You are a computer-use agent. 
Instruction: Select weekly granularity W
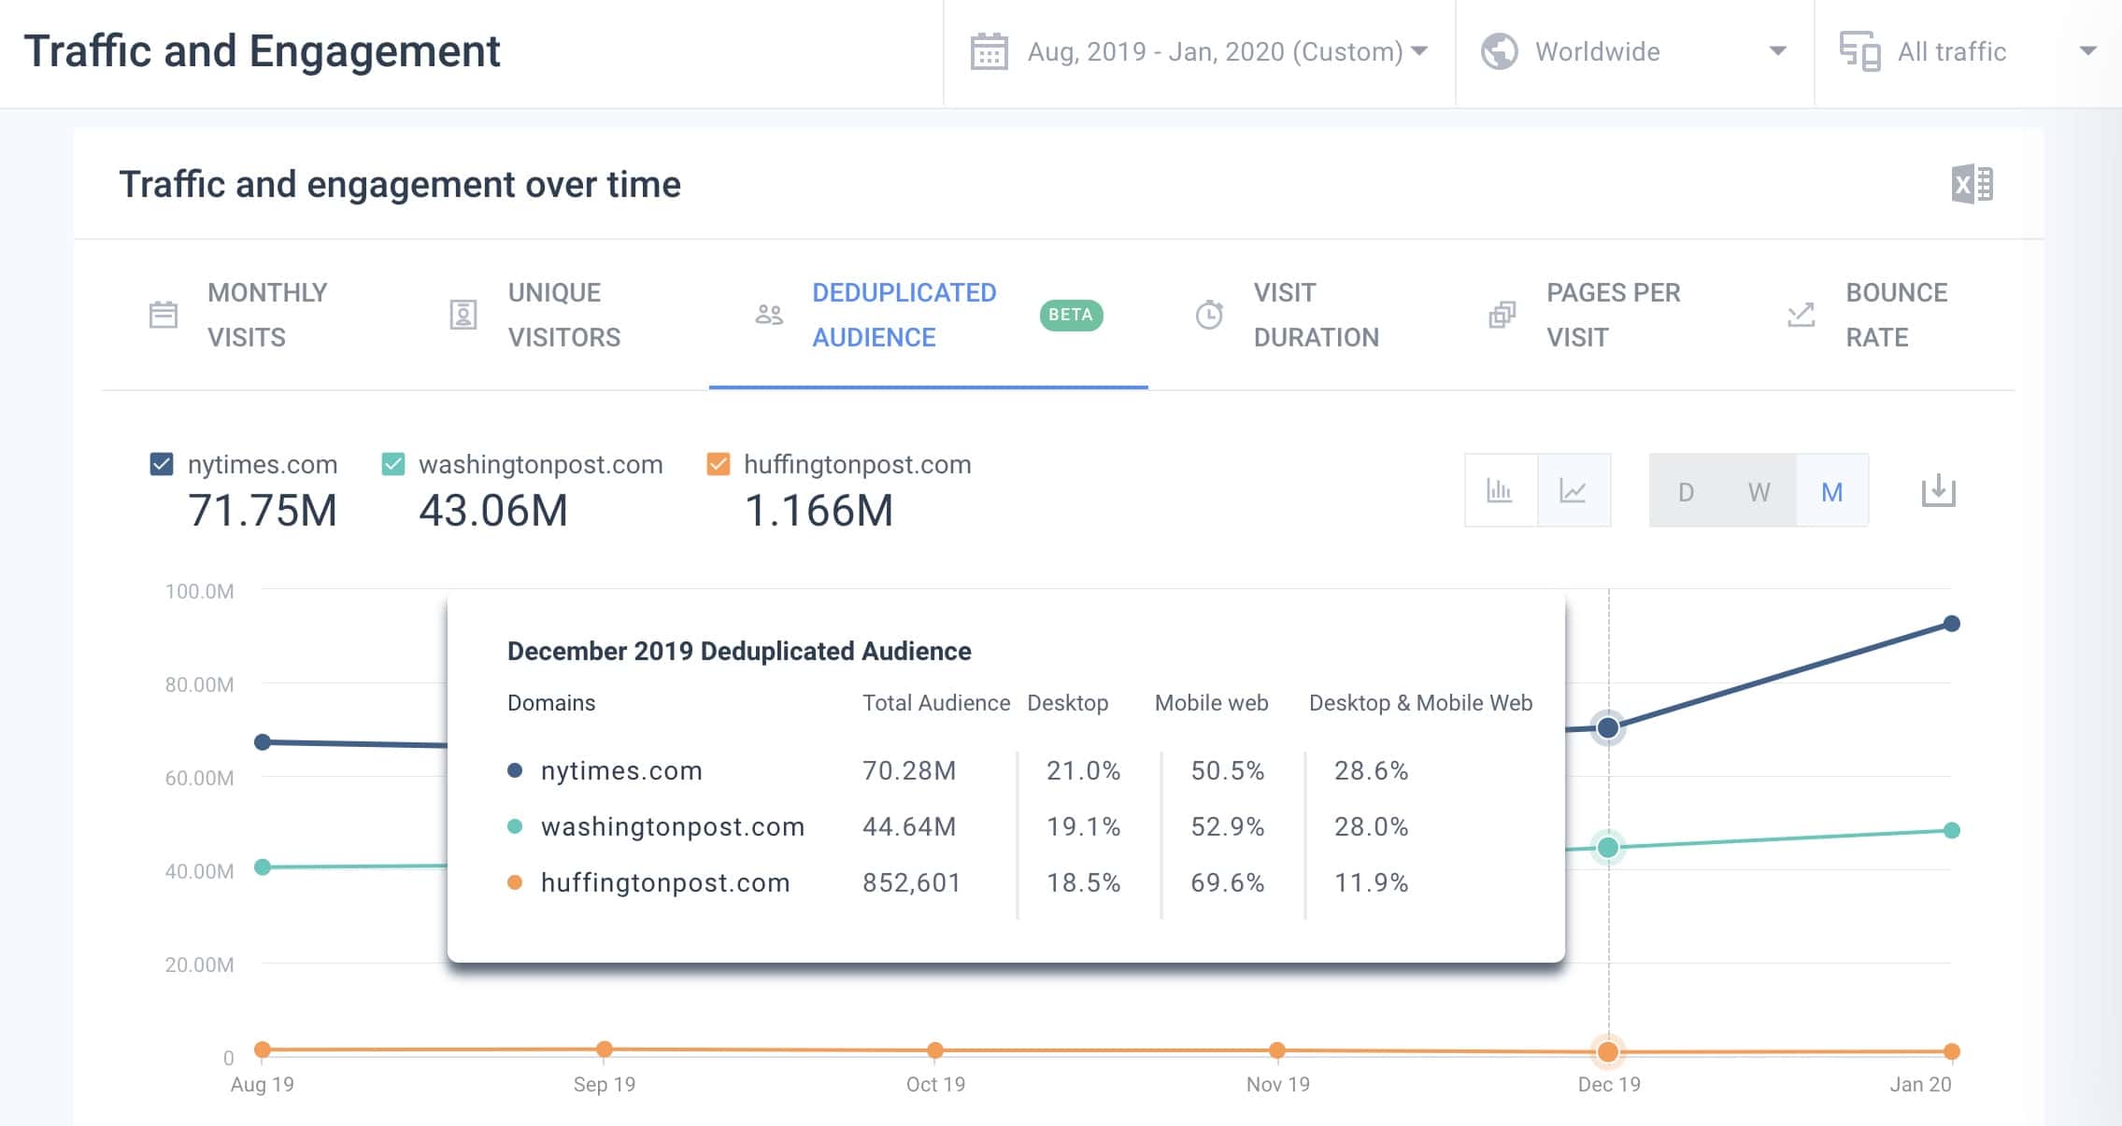pyautogui.click(x=1759, y=491)
